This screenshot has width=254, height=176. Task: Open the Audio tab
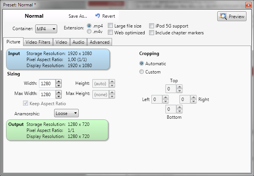point(78,42)
